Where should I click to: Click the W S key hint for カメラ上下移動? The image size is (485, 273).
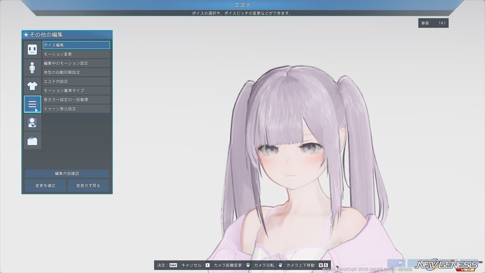[x=323, y=265]
